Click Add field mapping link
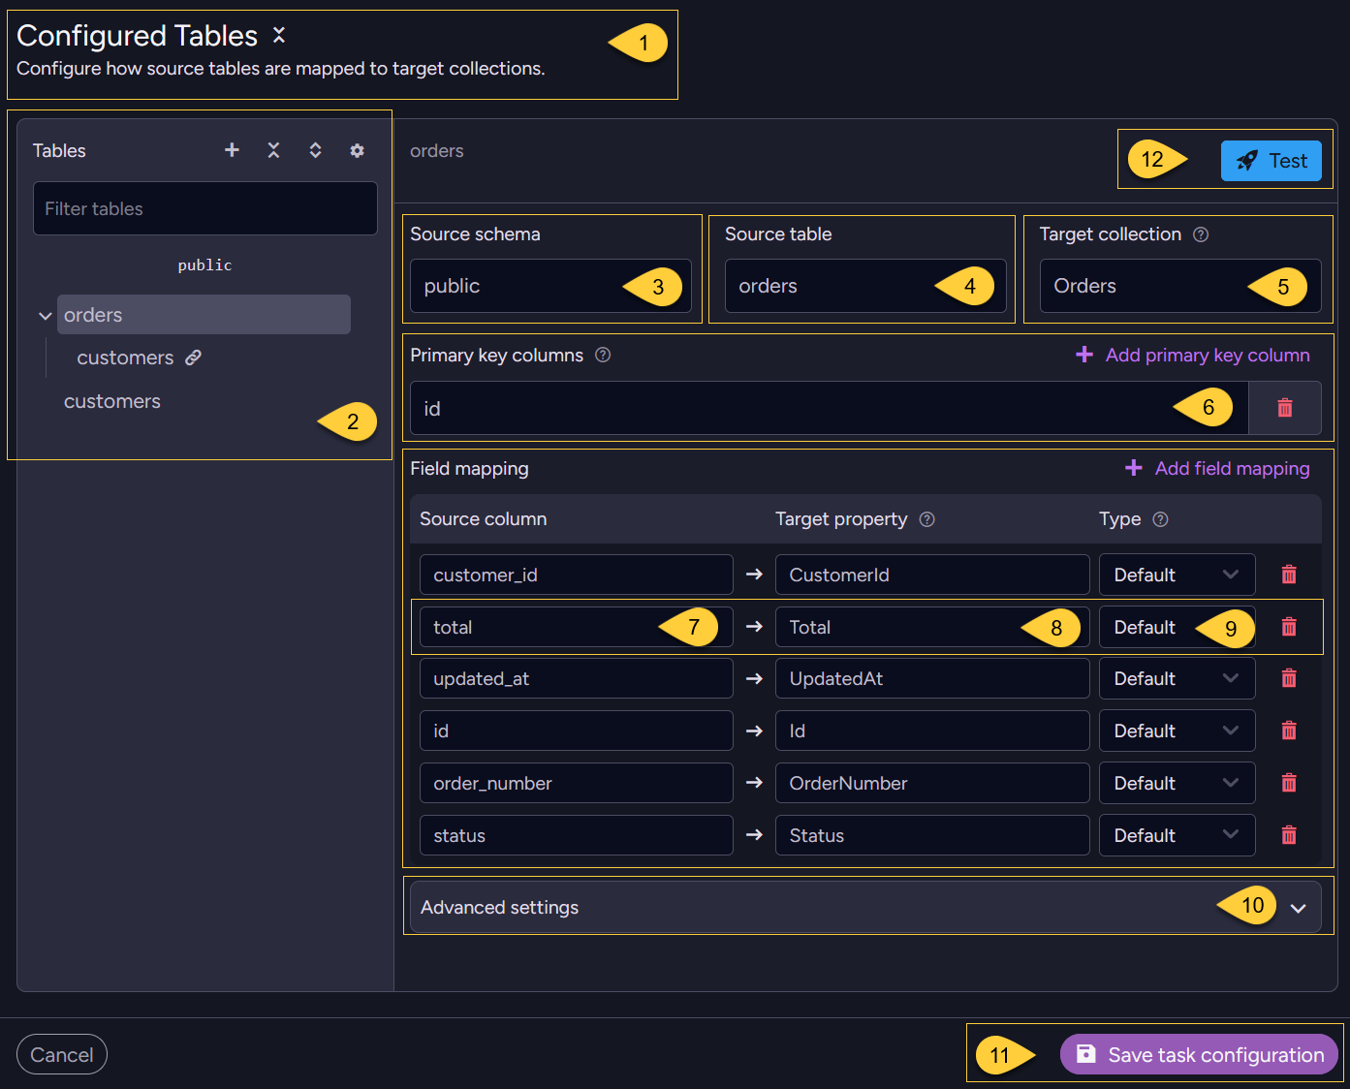Screen dimensions: 1350x1089 click(x=1217, y=469)
